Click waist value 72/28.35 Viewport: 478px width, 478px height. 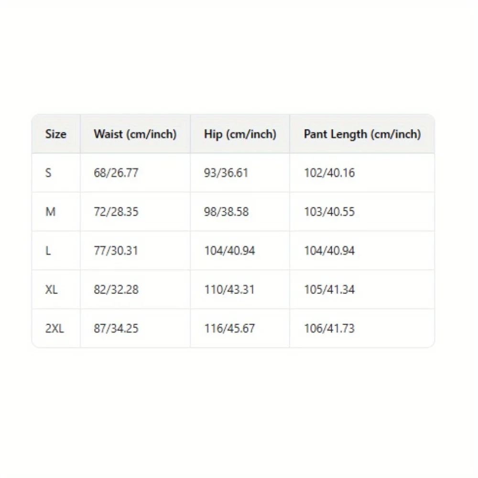[116, 212]
